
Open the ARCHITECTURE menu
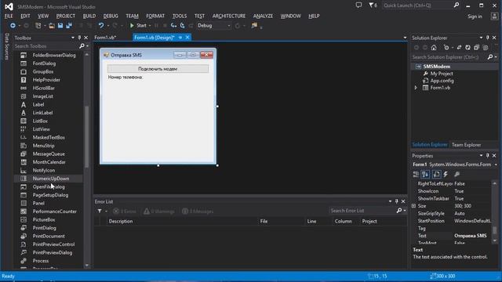[228, 16]
